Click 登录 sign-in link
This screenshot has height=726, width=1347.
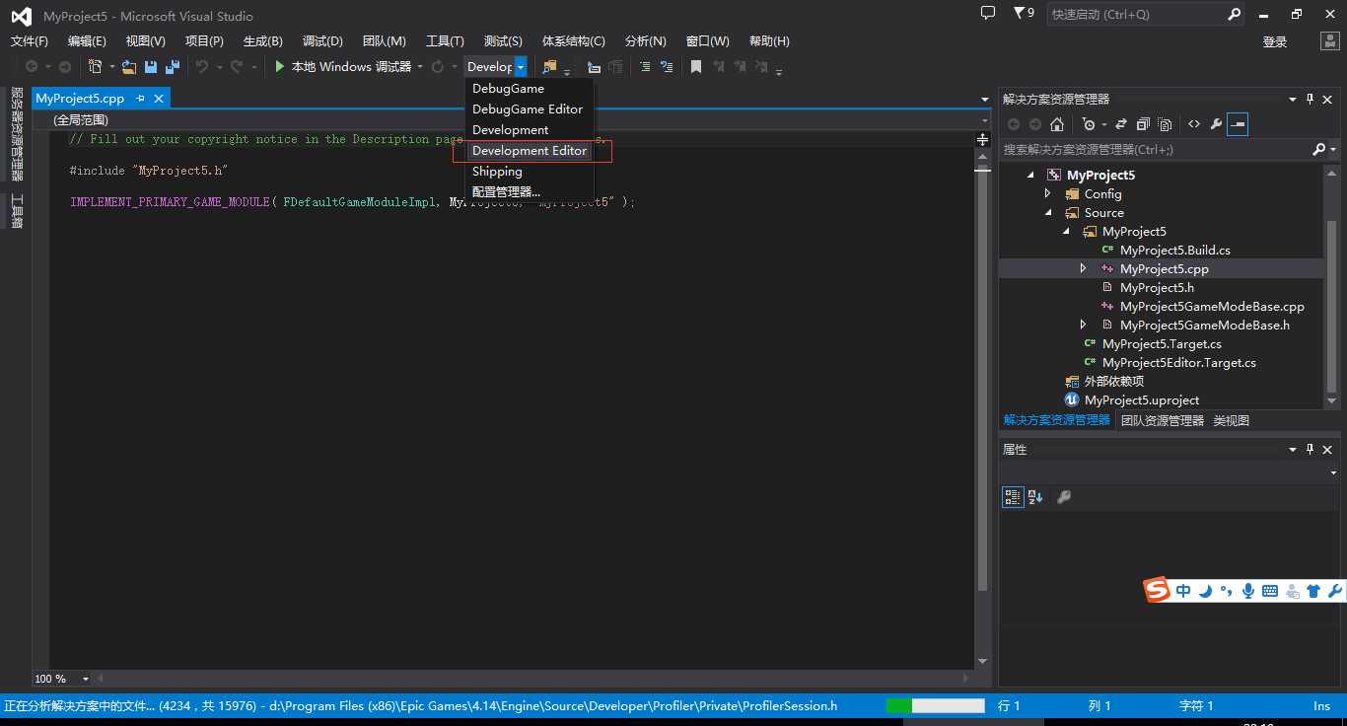[1275, 41]
